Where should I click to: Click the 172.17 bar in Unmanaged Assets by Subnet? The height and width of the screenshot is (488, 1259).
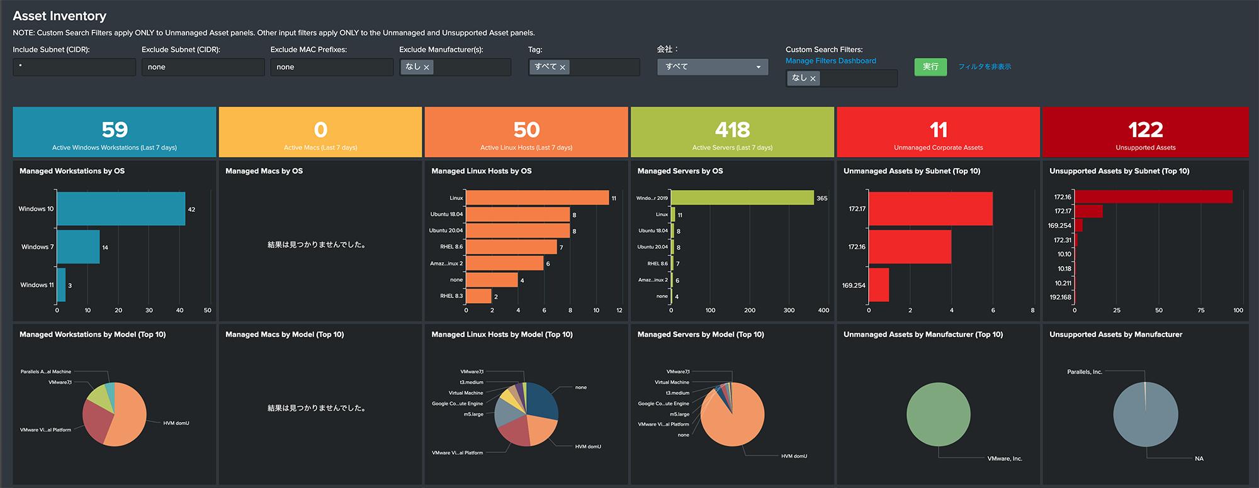(x=930, y=209)
